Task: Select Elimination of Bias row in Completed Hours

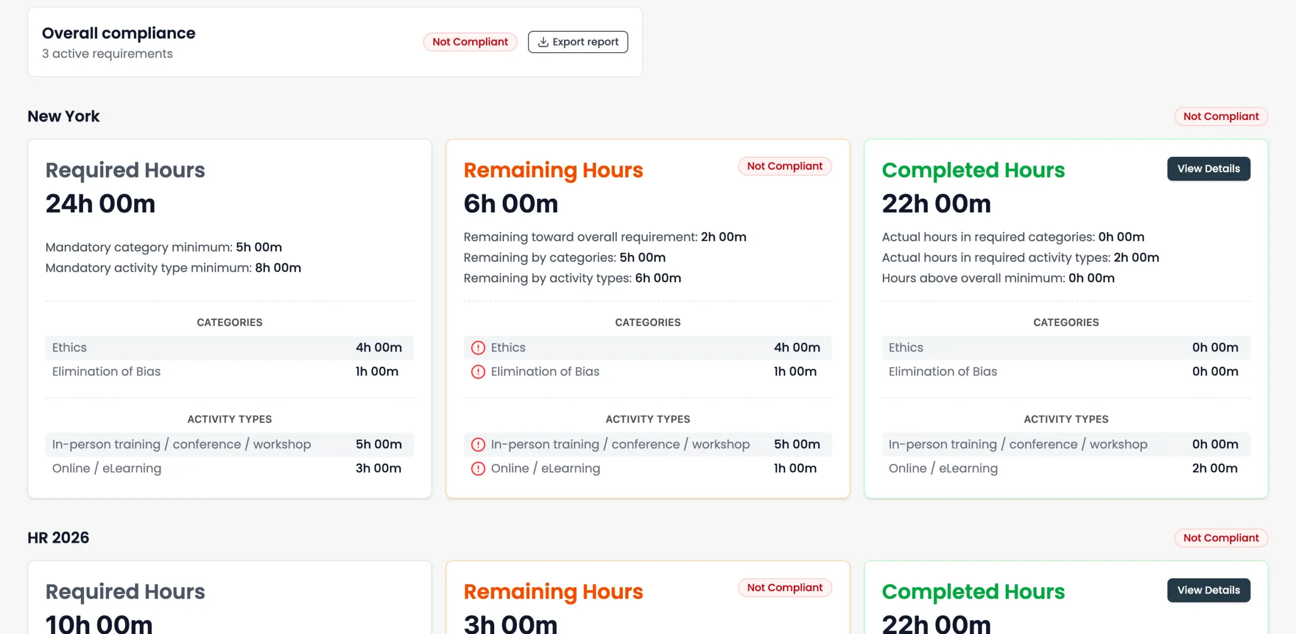Action: (x=1066, y=372)
